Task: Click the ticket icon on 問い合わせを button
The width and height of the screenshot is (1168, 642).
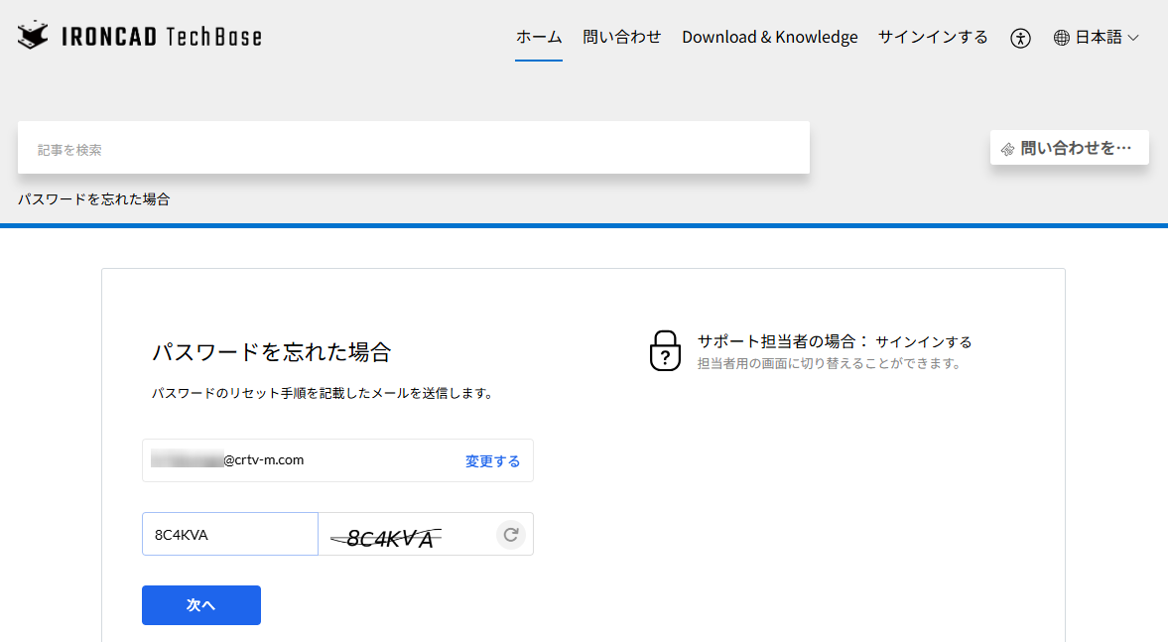Action: click(1007, 149)
